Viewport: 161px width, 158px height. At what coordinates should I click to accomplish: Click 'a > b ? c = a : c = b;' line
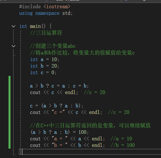pyautogui.click(x=59, y=86)
